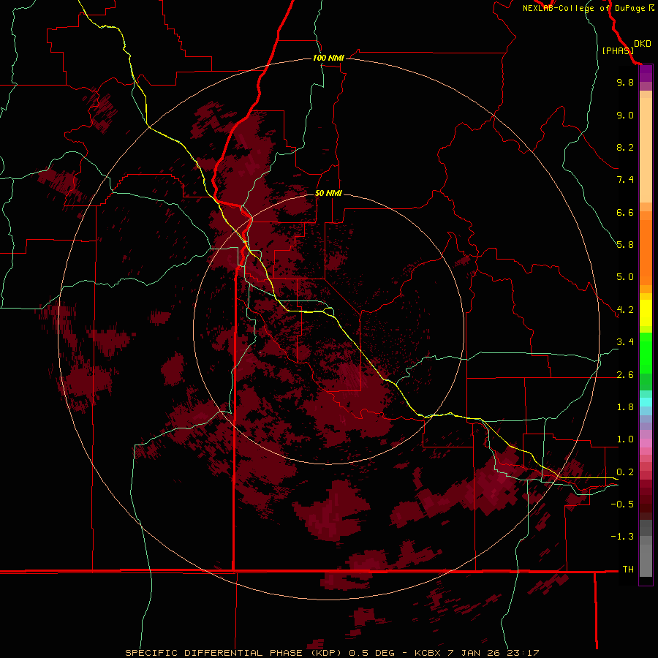Image resolution: width=658 pixels, height=658 pixels.
Task: Click the 8.2 value on the scale
Action: (625, 147)
